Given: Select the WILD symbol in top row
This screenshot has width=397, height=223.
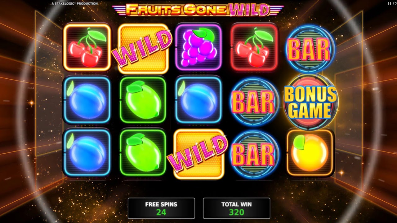Looking at the screenshot, I should tap(143, 49).
